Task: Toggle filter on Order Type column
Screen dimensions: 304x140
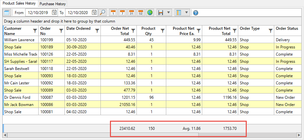Action: pyautogui.click(x=271, y=31)
